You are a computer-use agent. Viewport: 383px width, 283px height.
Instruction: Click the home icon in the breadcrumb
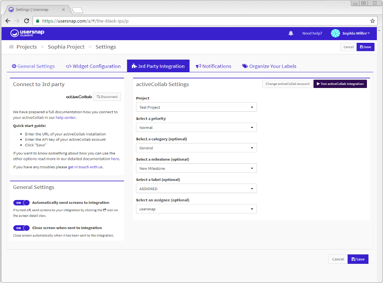point(11,47)
